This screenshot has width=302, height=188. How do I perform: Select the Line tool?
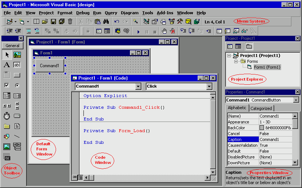17,136
